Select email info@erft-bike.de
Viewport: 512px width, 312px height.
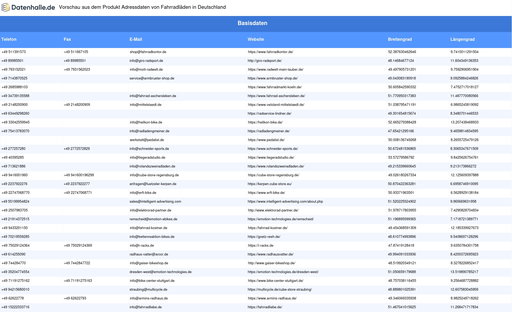point(143,193)
